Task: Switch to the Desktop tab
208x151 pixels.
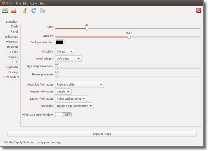Action: tap(12, 47)
